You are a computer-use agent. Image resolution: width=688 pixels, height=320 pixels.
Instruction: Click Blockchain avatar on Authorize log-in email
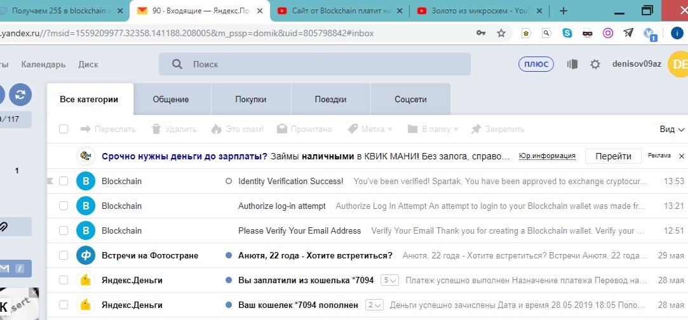[86, 206]
